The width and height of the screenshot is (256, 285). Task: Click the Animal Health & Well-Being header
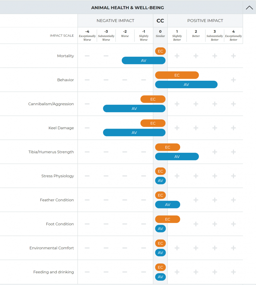click(x=128, y=8)
